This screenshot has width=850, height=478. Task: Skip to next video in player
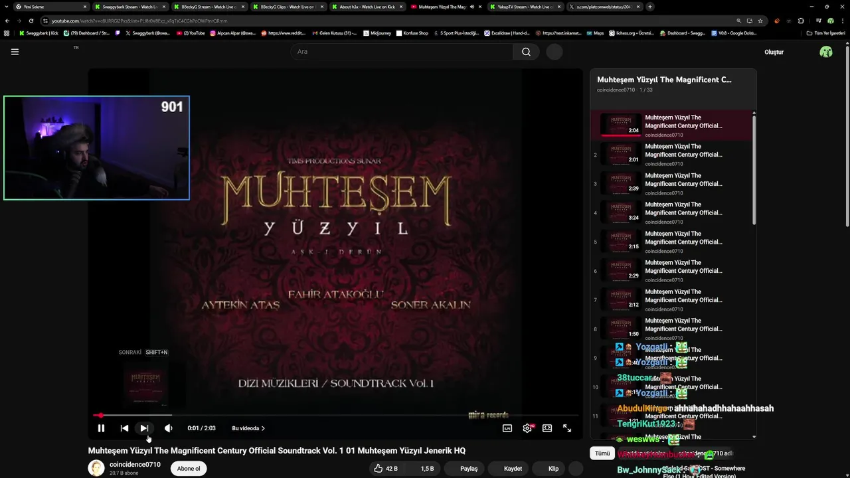(144, 428)
